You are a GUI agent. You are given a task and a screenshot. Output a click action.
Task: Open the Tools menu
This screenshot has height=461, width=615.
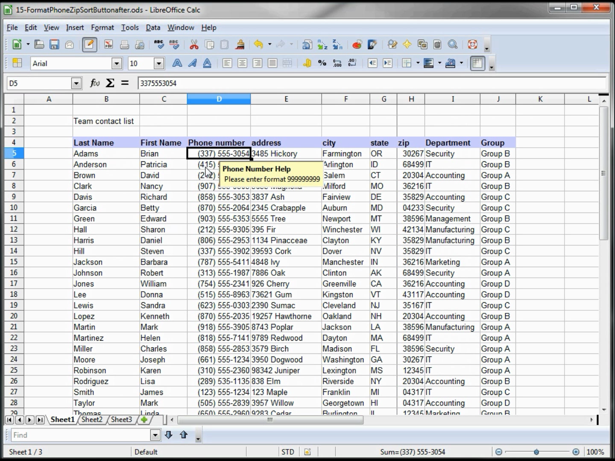pyautogui.click(x=130, y=27)
